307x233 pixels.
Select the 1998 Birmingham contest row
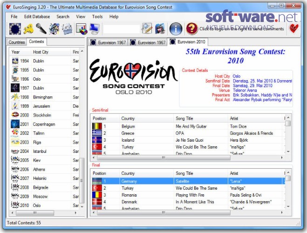coord(45,97)
